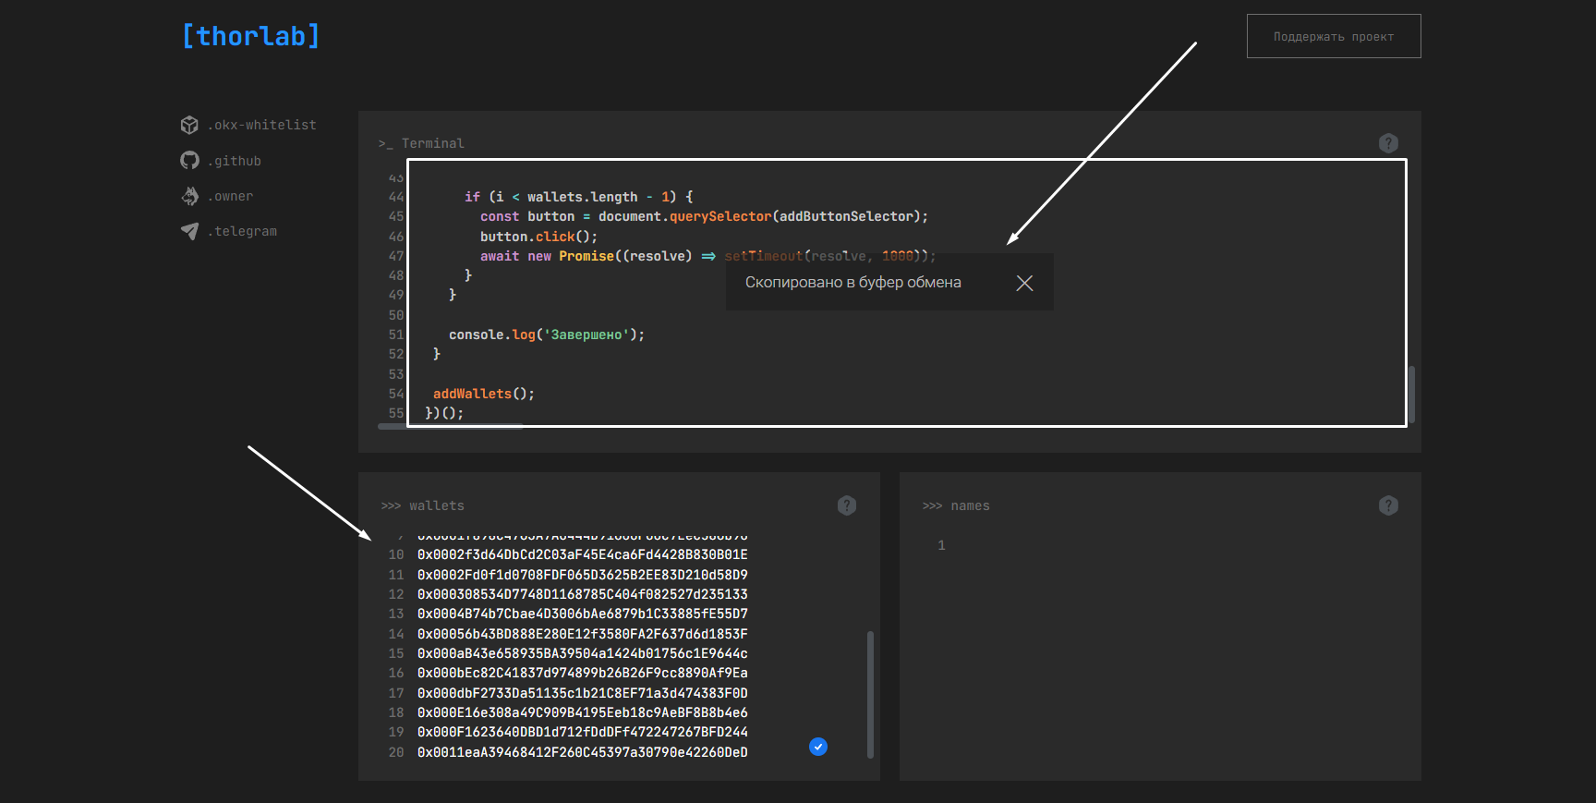Click wallet 0x0004B74b7Cbae4D3006bAe6879b1C33885fE55D7
This screenshot has width=1596, height=803.
(582, 614)
